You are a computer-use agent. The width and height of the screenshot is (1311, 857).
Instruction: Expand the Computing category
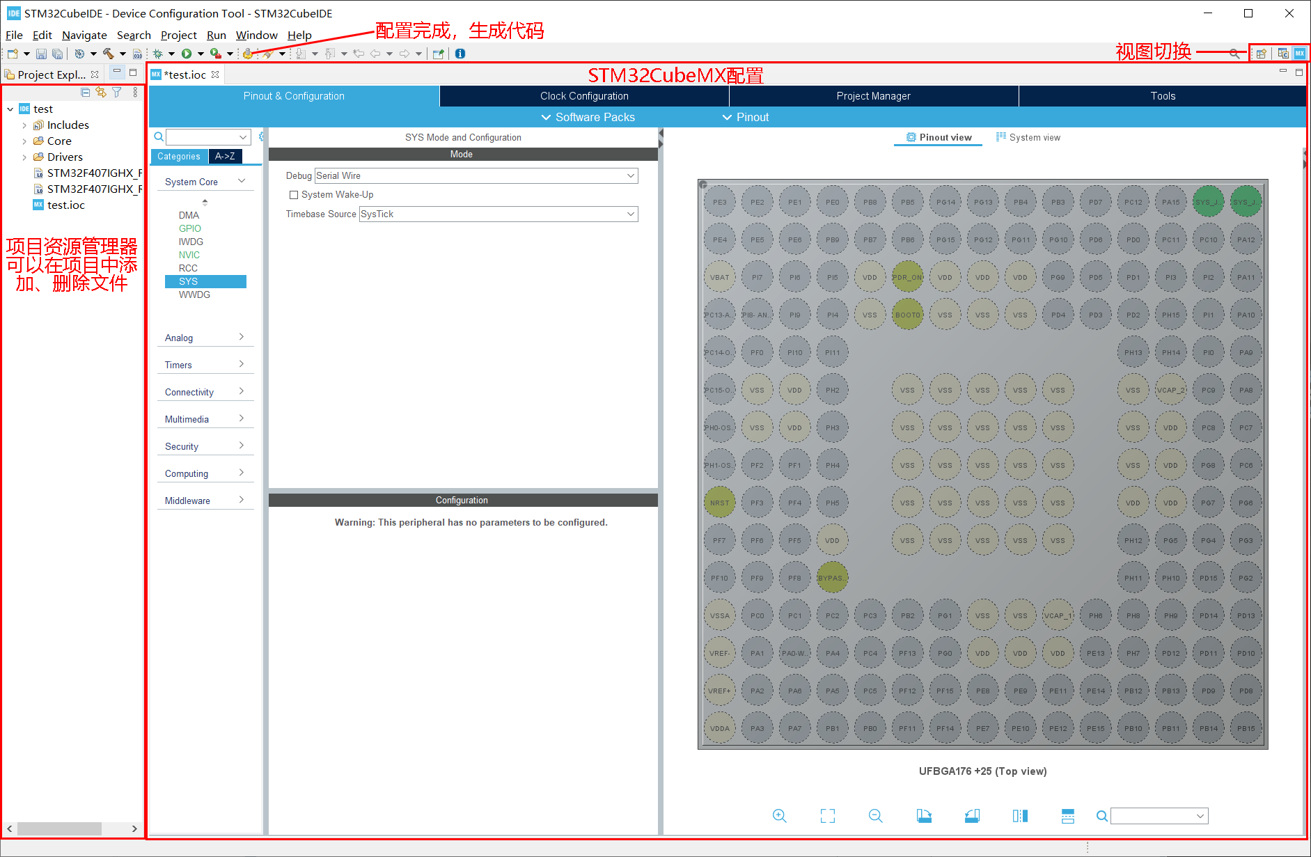(x=205, y=473)
